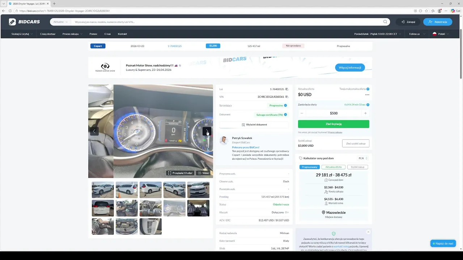
Task: Click the verified badge next to Salvage certificate
Action: pos(285,114)
